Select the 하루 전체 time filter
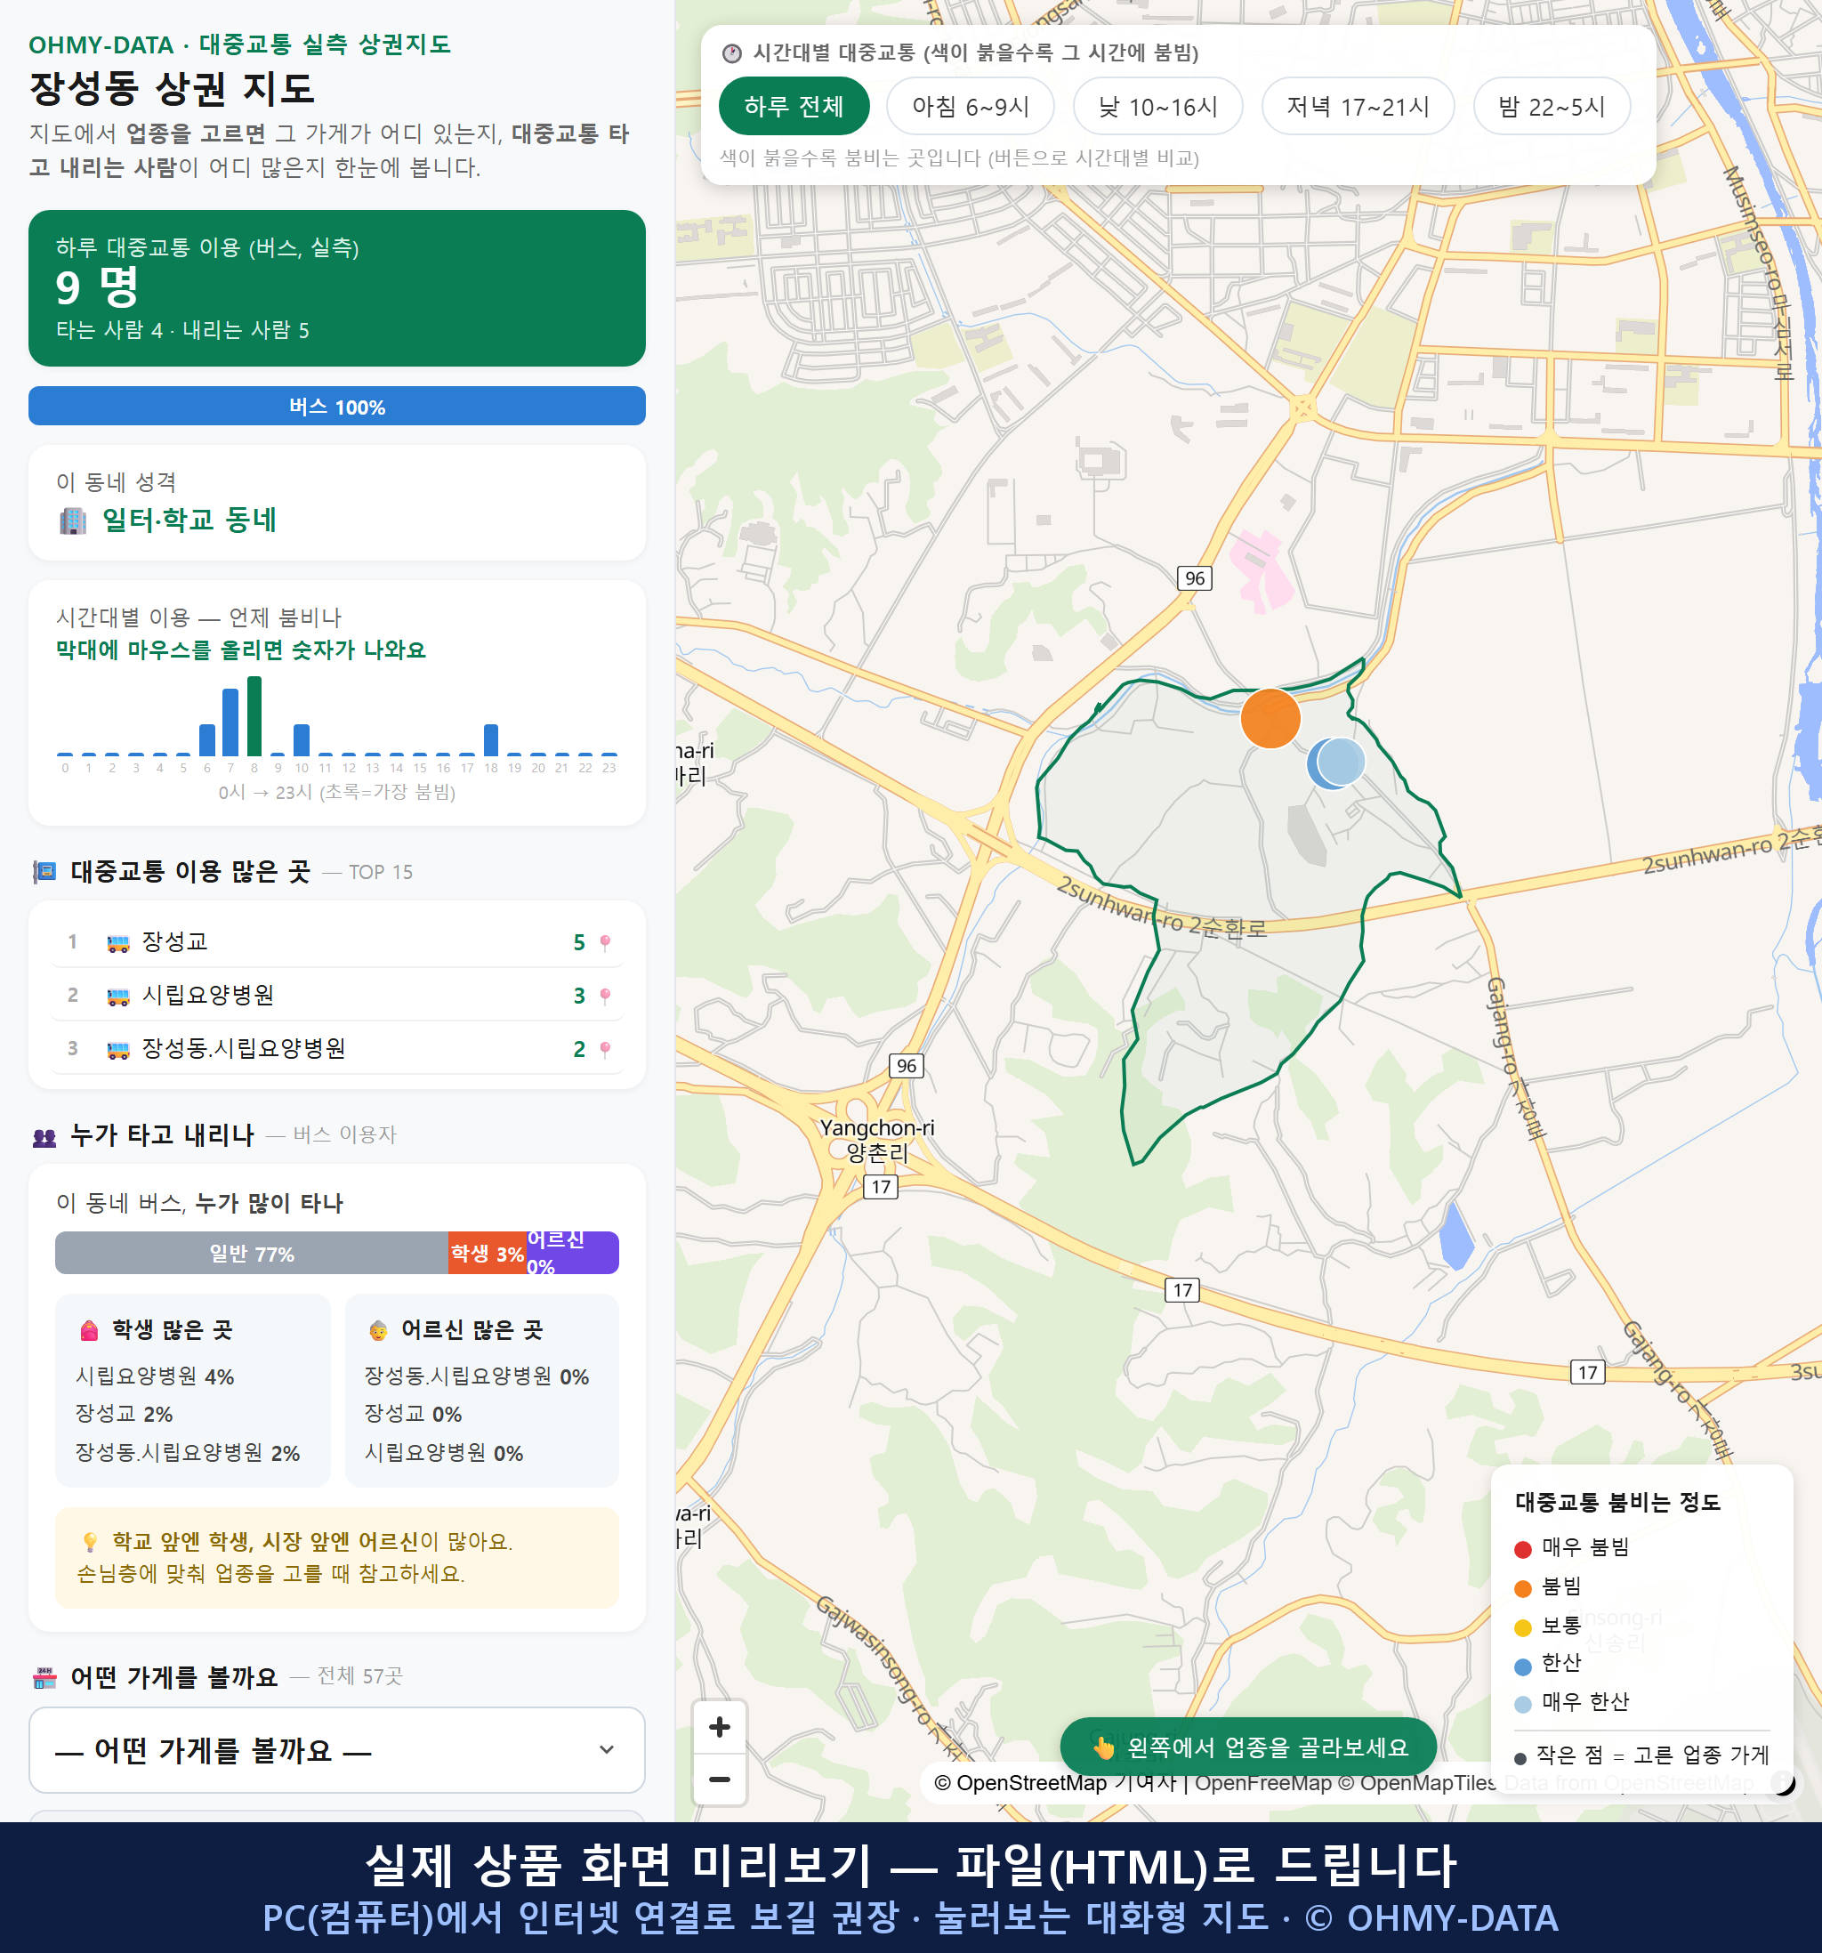 click(794, 106)
